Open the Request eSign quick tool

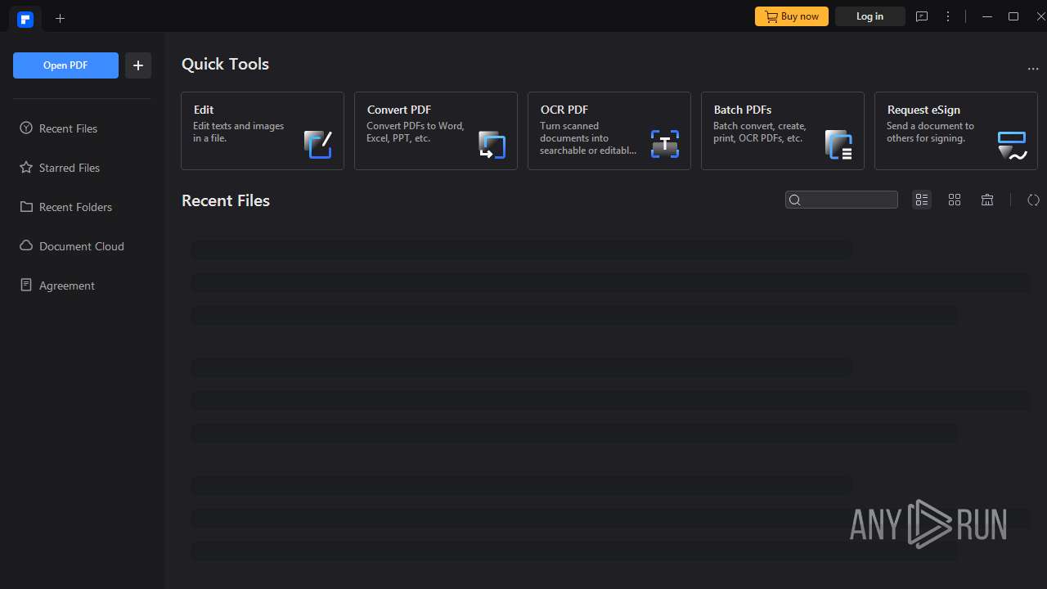[x=956, y=131]
